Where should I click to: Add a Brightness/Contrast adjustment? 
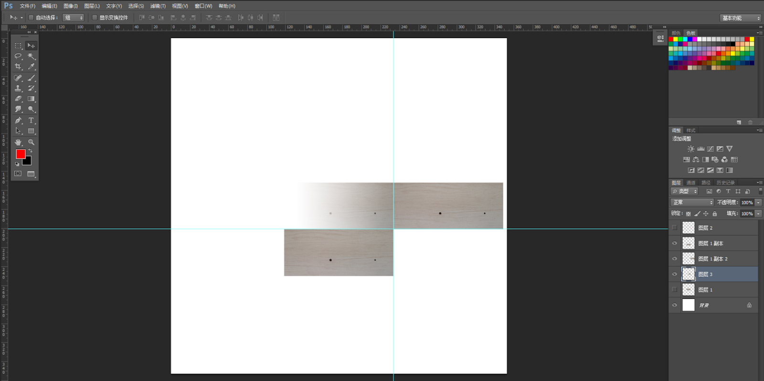(x=690, y=149)
